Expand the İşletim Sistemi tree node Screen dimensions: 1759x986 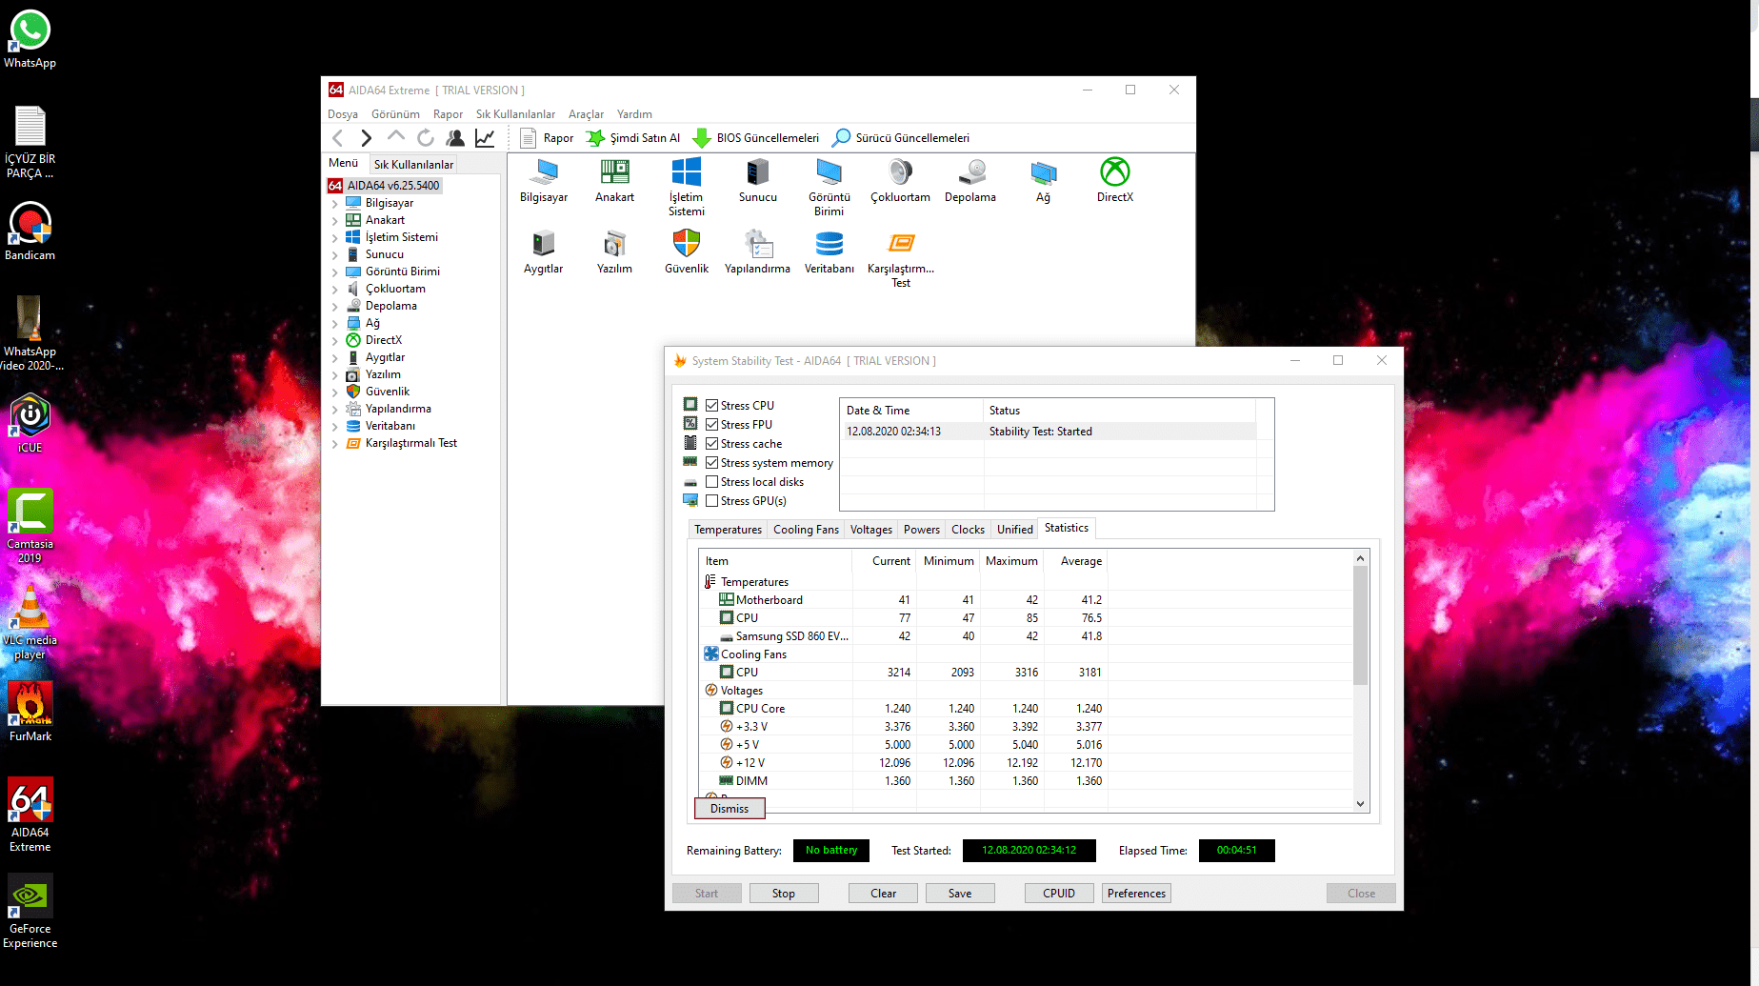point(334,238)
